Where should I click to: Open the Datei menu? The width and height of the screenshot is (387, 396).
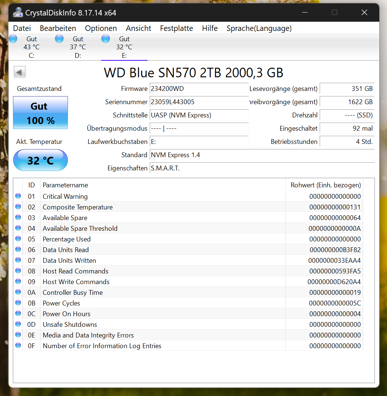[x=22, y=28]
